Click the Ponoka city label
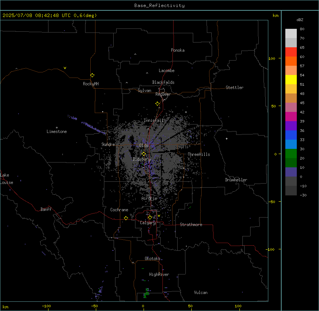319x311 pixels. 178,50
